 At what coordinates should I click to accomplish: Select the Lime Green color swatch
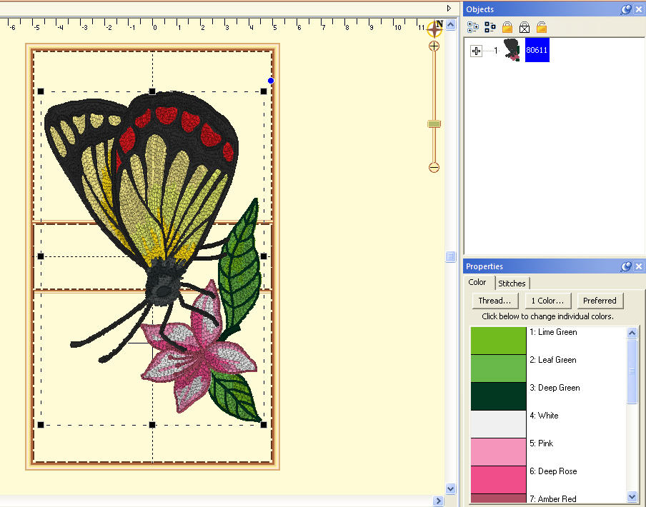498,341
